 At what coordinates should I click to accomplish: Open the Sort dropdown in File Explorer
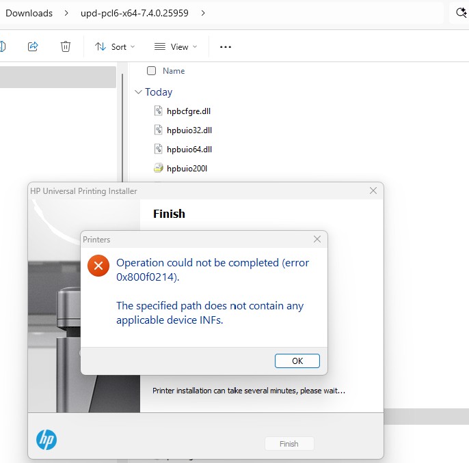pyautogui.click(x=115, y=47)
